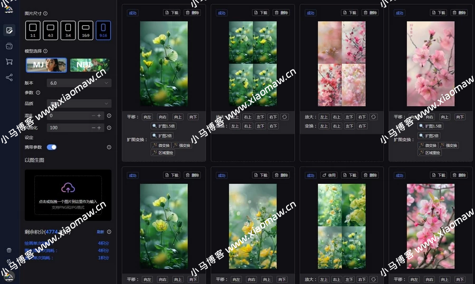Choose the 16:9 aspect ratio option
The height and width of the screenshot is (284, 475).
pyautogui.click(x=85, y=30)
